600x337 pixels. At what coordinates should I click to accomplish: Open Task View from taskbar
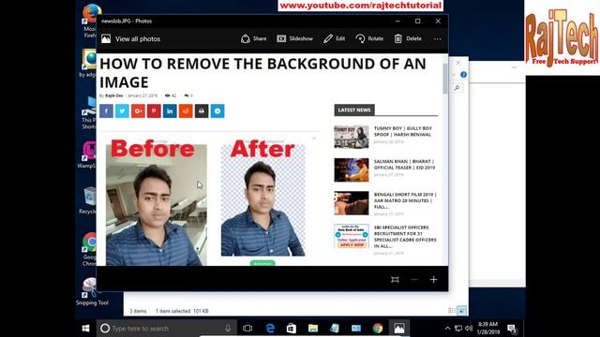247,329
